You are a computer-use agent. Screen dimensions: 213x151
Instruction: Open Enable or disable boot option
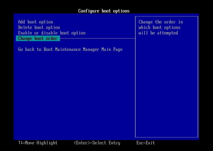[x=52, y=33]
